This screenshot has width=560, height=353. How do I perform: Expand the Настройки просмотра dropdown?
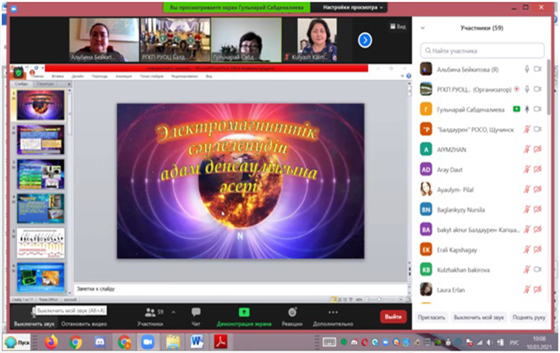click(x=353, y=7)
